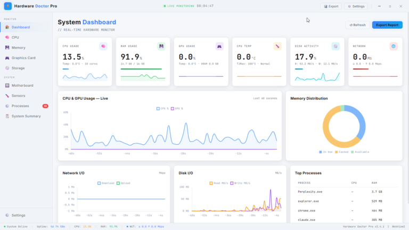Viewport: 409px width, 230px height.
Task: Click the Disk Activity 17.9% value
Action: tap(306, 57)
